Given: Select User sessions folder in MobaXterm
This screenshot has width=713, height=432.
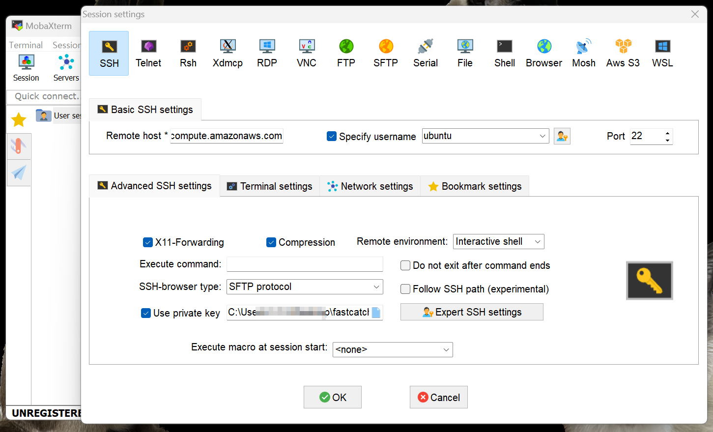Looking at the screenshot, I should coord(59,115).
